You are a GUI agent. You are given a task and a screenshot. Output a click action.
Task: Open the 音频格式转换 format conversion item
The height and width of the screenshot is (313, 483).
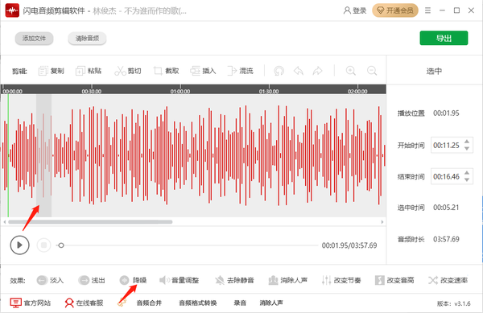[x=198, y=303]
